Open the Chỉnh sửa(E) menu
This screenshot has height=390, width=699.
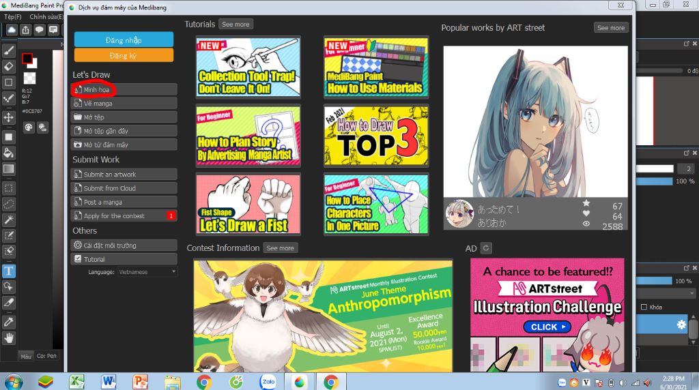pyautogui.click(x=46, y=16)
